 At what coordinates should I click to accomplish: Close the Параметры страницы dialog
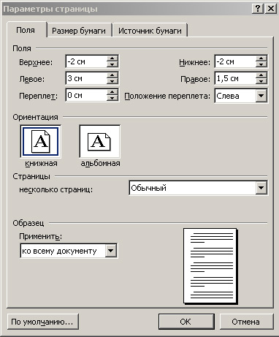pyautogui.click(x=271, y=9)
